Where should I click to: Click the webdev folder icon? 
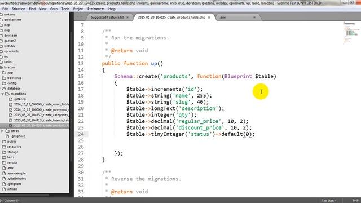1,46
